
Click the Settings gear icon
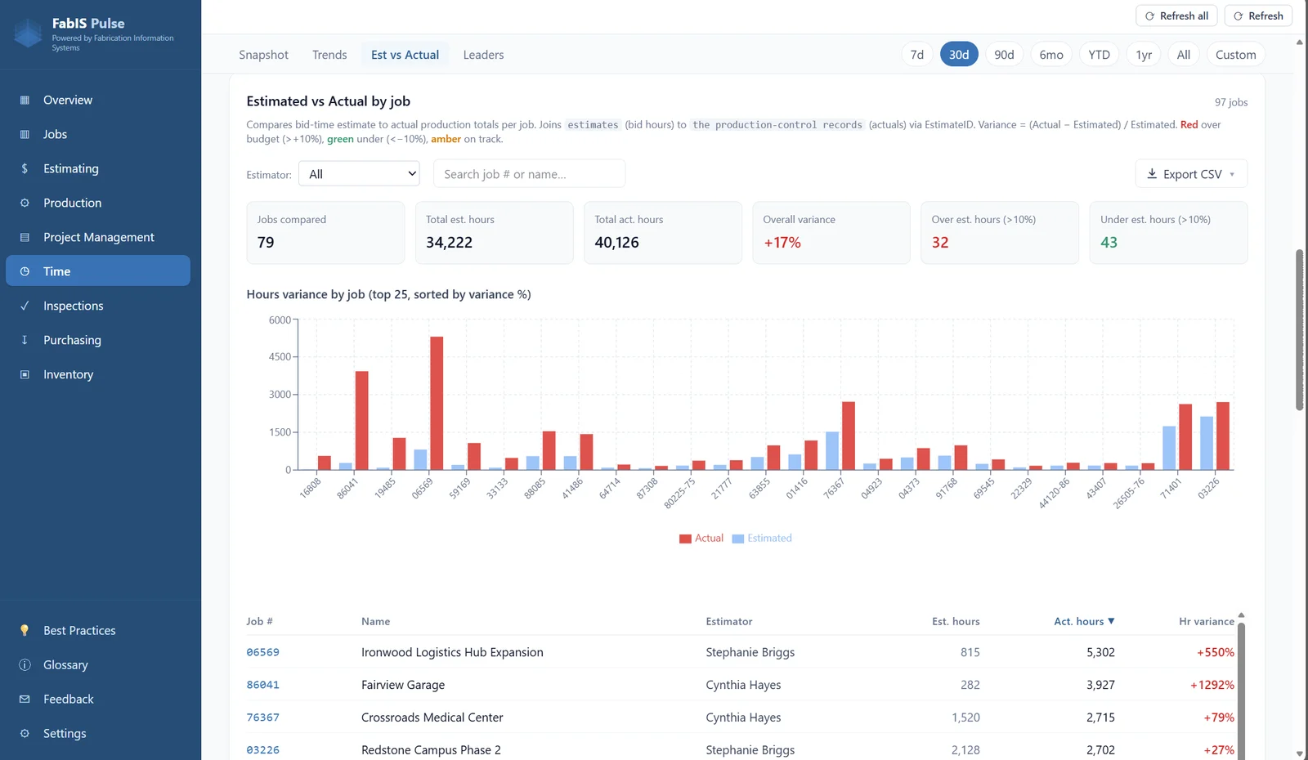(25, 733)
